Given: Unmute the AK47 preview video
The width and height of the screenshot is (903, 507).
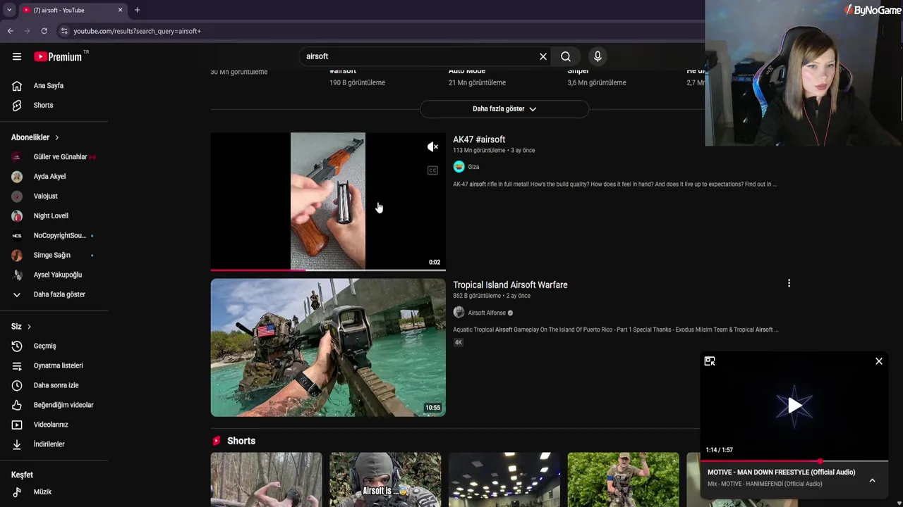Looking at the screenshot, I should click(432, 147).
